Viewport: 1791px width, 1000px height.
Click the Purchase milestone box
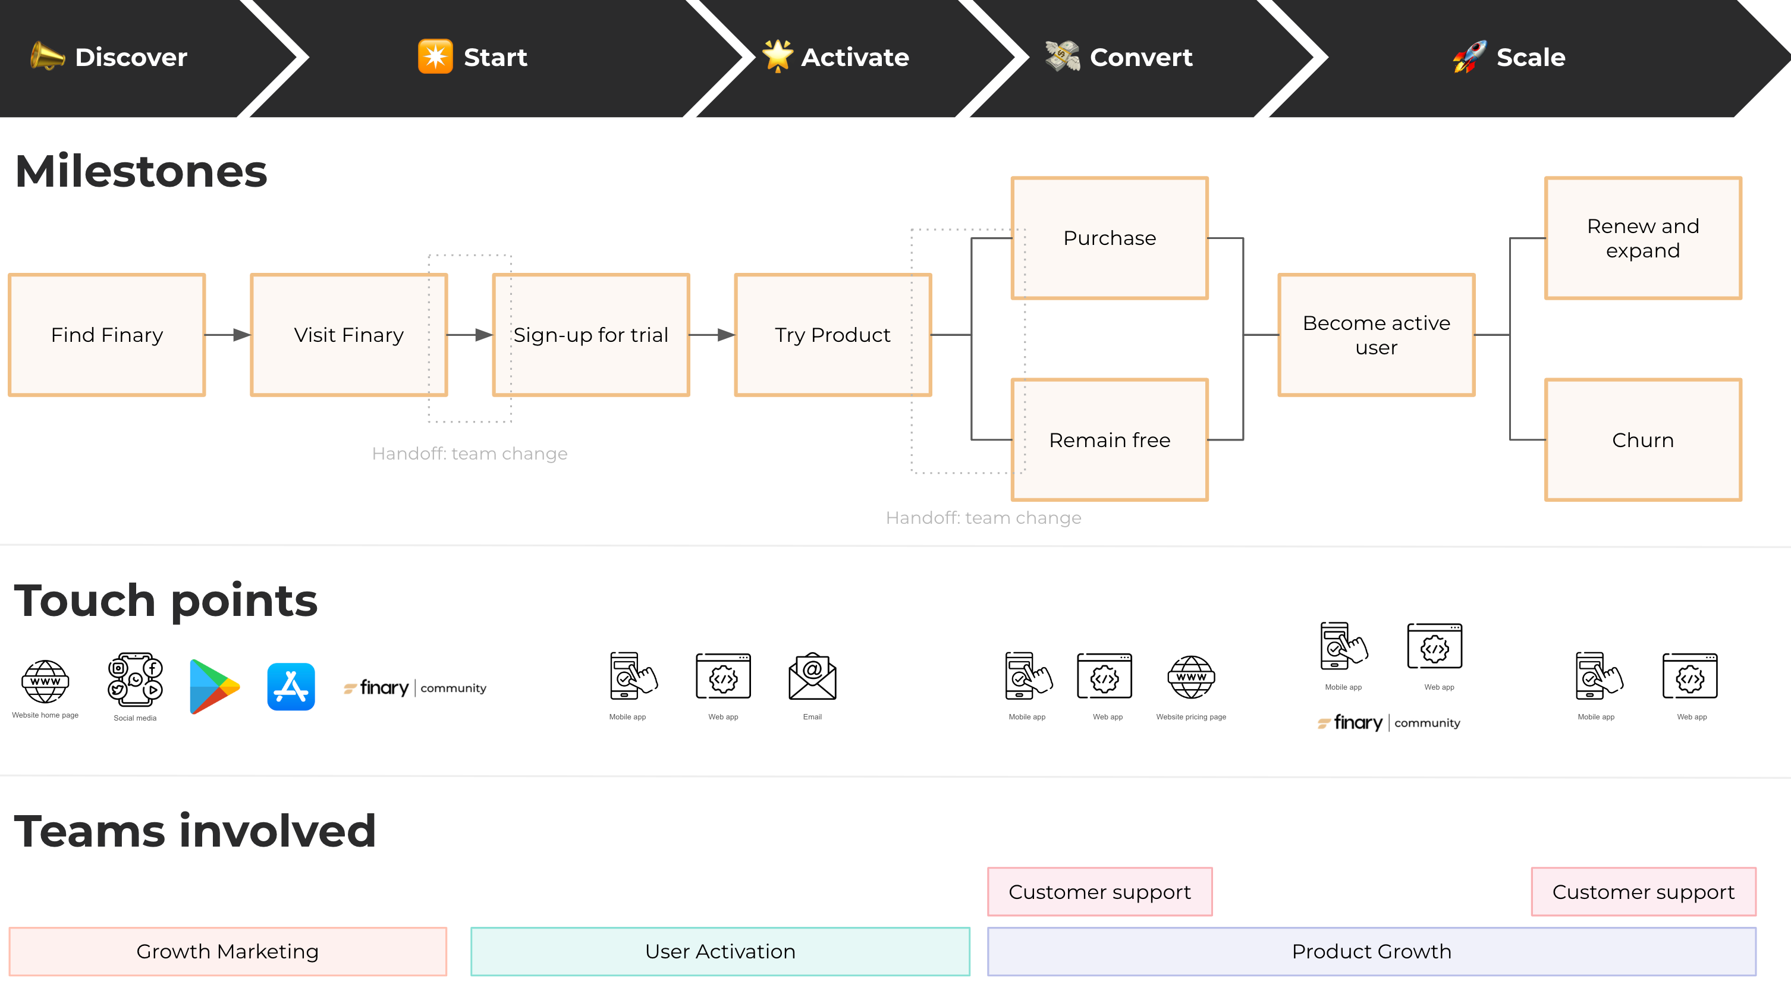[x=1110, y=238]
